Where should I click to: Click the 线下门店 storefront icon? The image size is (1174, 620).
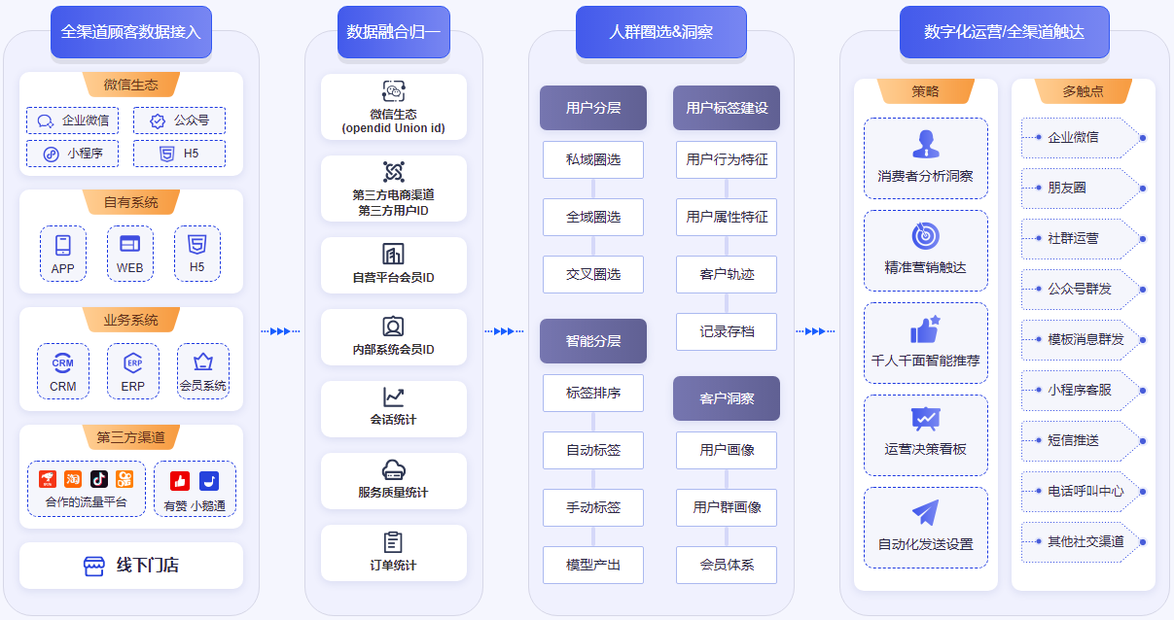point(93,566)
